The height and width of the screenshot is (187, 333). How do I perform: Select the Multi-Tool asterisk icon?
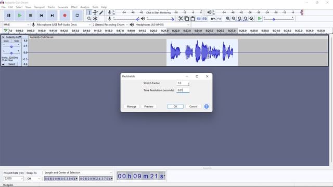pyautogui.click(x=95, y=19)
